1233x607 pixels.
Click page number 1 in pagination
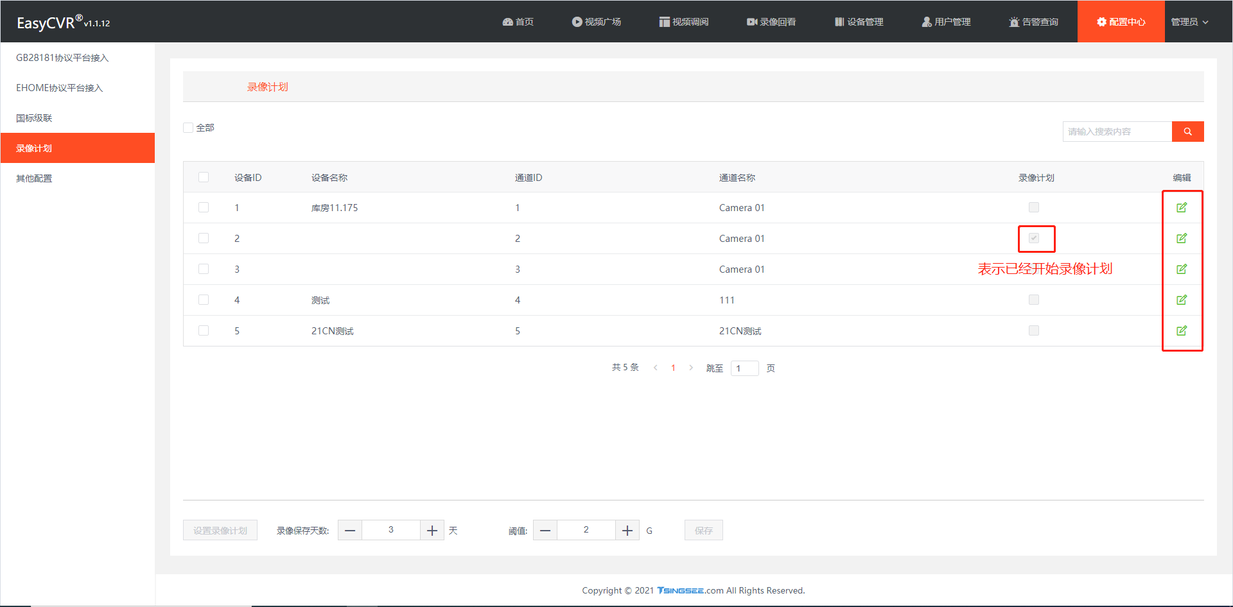[x=673, y=368]
